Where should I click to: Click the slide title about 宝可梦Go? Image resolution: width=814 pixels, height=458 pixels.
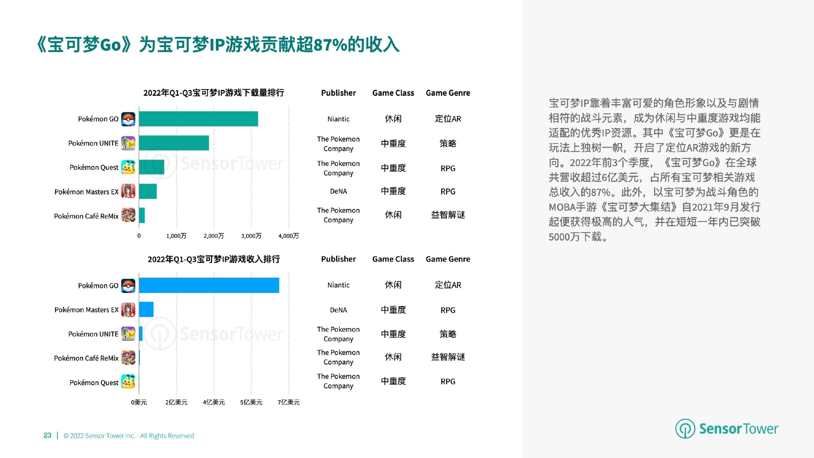coord(217,45)
